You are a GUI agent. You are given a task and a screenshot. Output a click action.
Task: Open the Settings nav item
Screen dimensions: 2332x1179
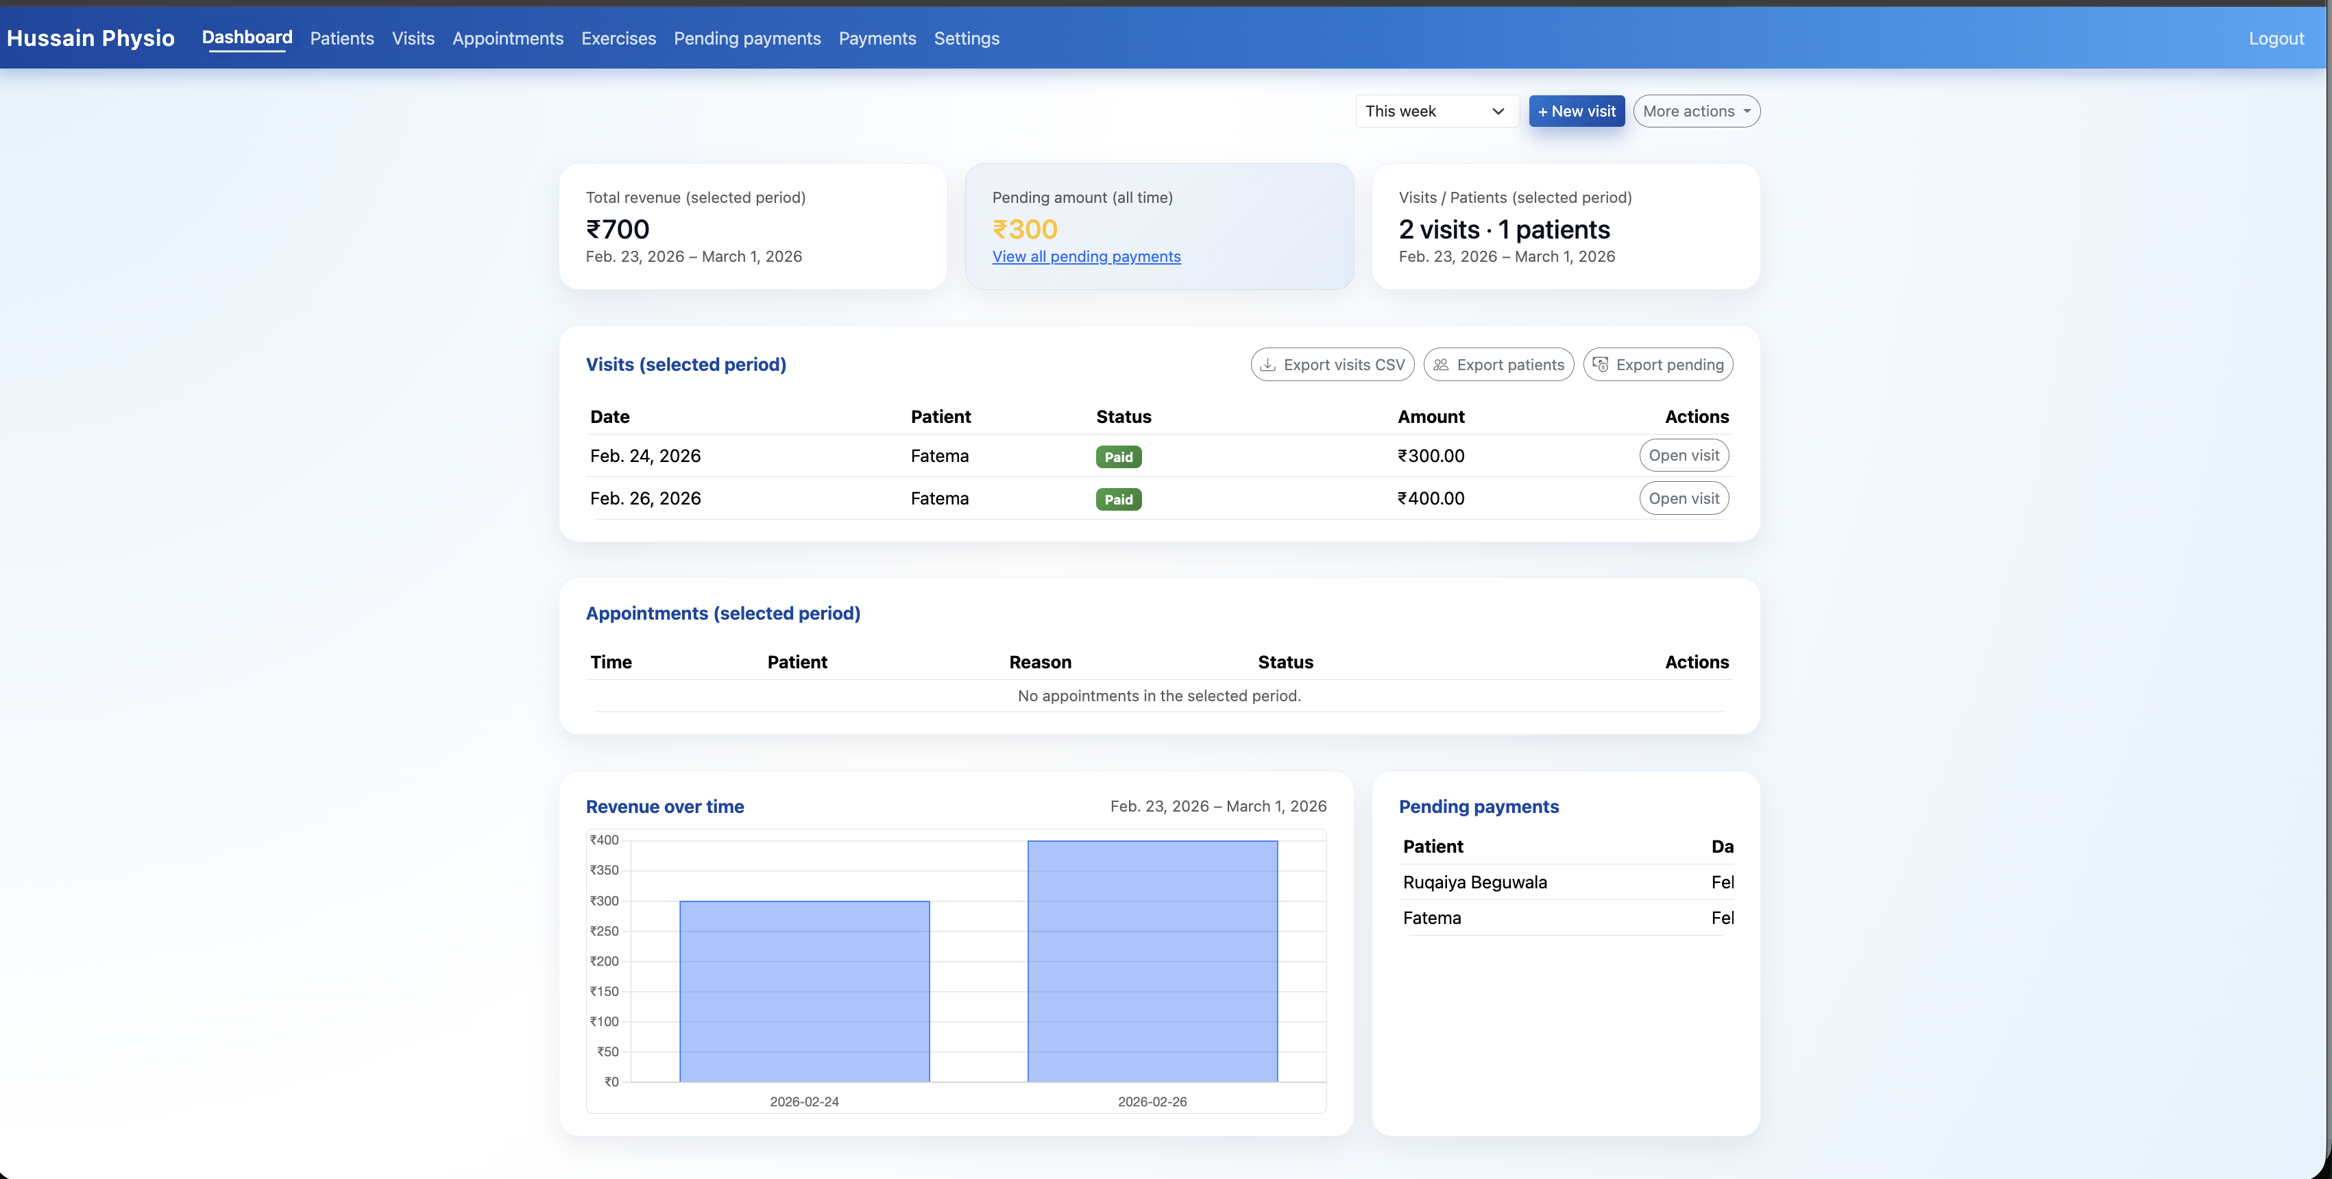click(966, 38)
